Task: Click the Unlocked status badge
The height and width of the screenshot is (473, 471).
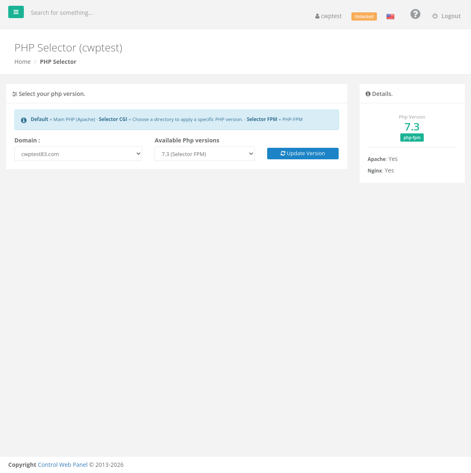Action: point(364,16)
